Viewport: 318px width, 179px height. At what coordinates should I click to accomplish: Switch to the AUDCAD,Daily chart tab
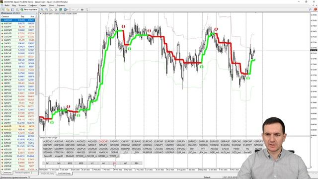(x=48, y=174)
